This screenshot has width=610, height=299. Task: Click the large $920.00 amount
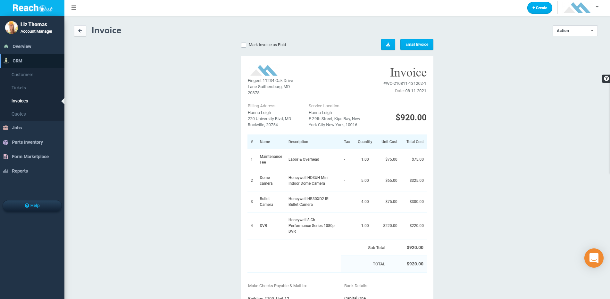coord(411,117)
